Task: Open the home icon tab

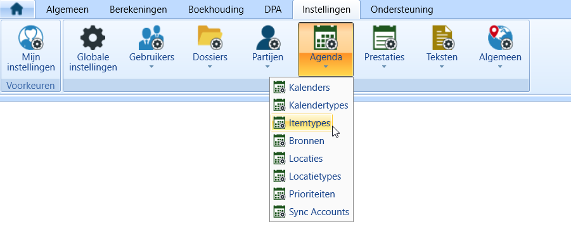Action: tap(17, 9)
